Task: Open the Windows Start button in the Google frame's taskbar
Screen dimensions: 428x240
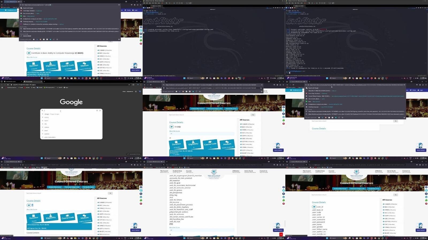Action: (42, 158)
